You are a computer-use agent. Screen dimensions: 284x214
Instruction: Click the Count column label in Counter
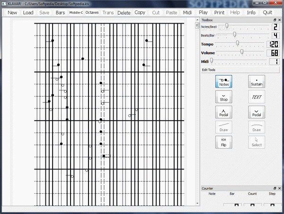tap(252, 194)
